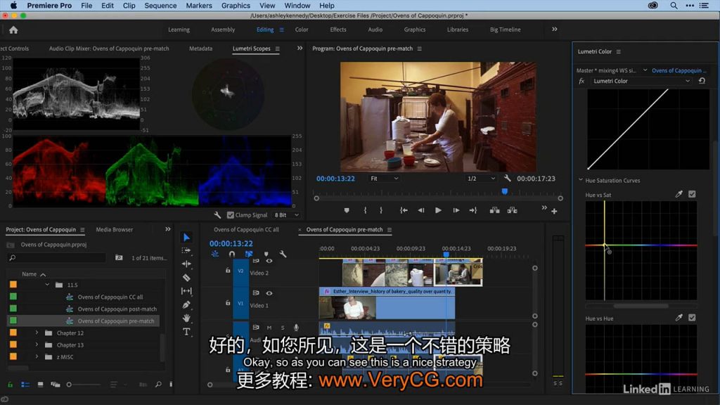The width and height of the screenshot is (720, 405).
Task: Open Program Monitor wrench settings
Action: click(507, 178)
